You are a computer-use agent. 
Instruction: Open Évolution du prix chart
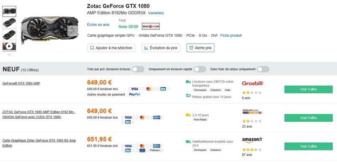pos(161,48)
